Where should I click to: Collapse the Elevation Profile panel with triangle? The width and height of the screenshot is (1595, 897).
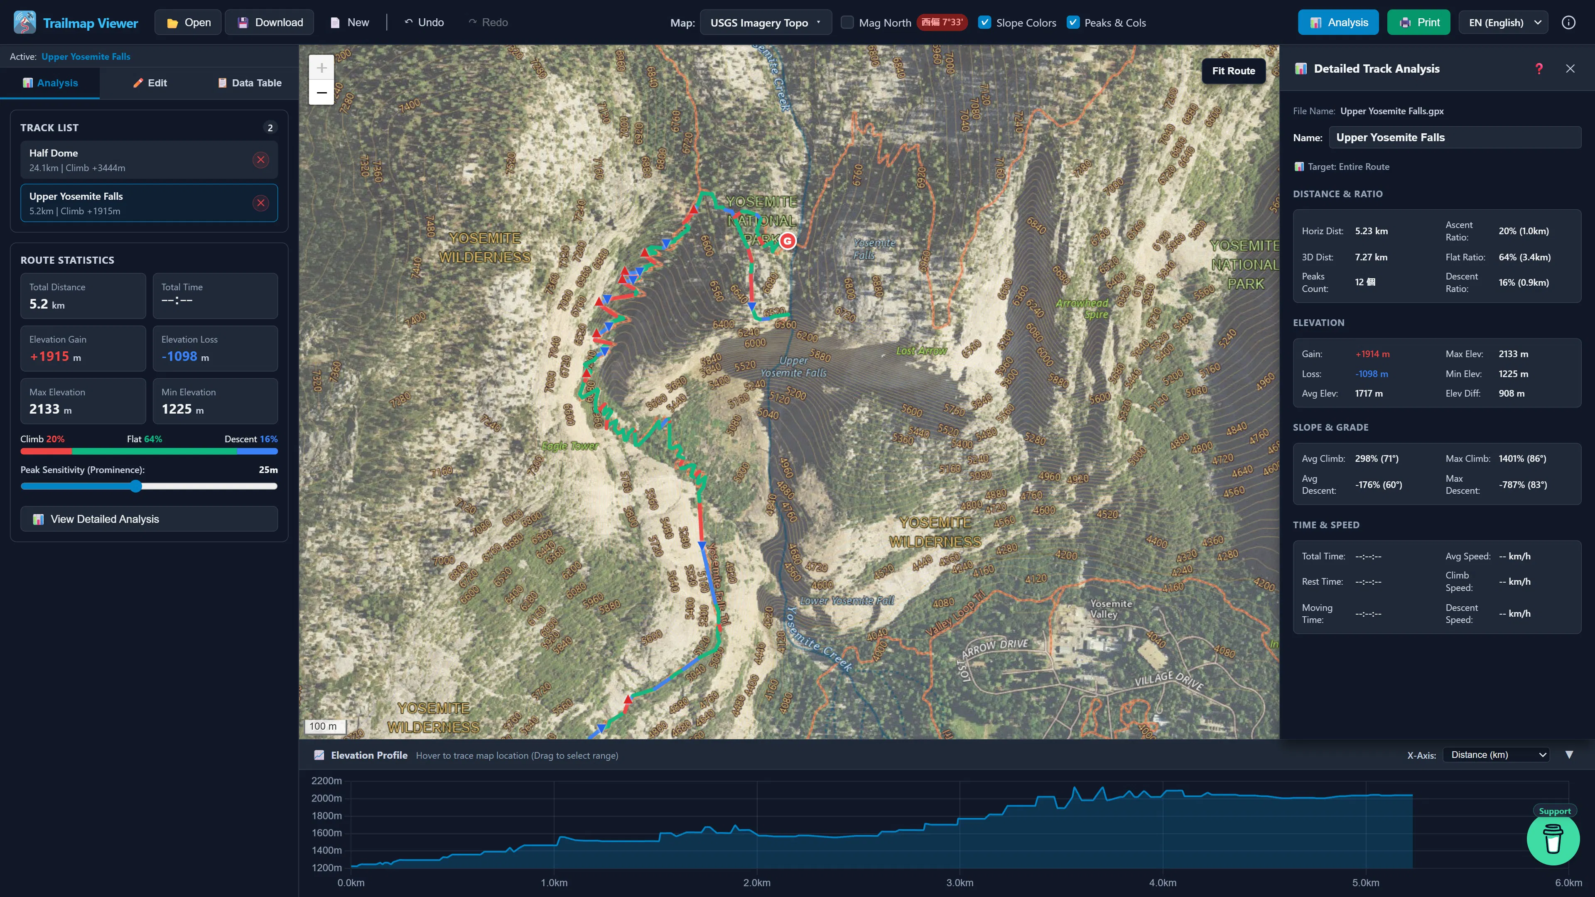[x=1569, y=755]
